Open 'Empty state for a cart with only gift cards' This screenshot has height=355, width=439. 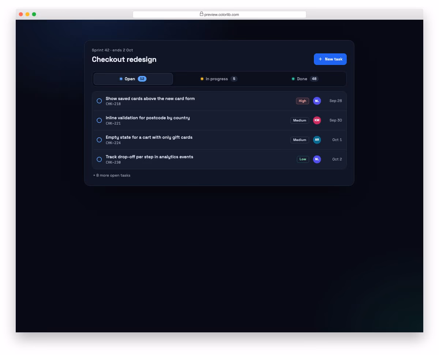point(149,137)
